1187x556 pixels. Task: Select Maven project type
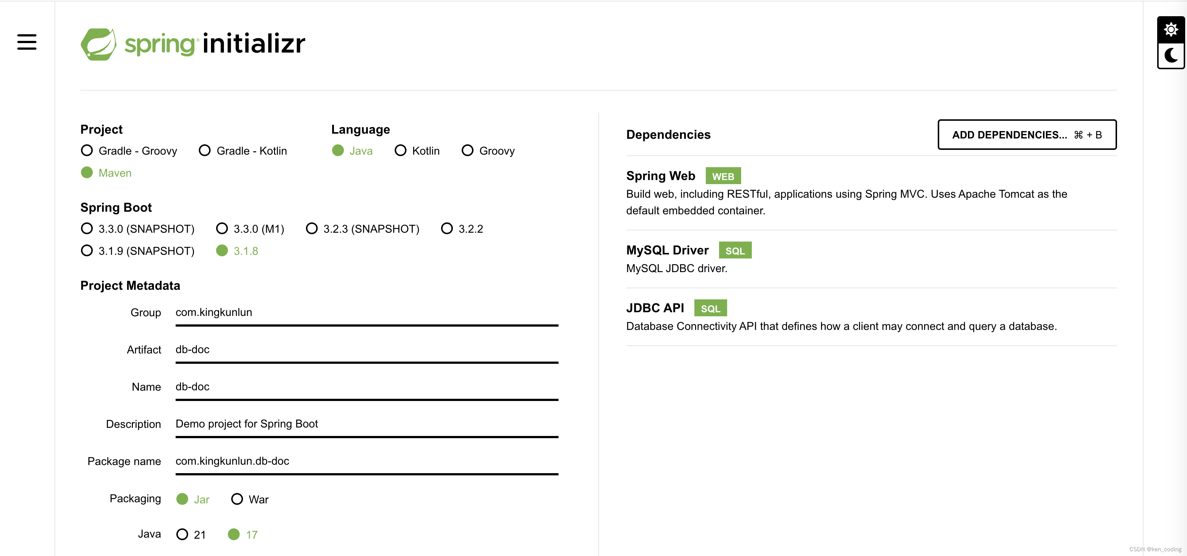tap(106, 173)
